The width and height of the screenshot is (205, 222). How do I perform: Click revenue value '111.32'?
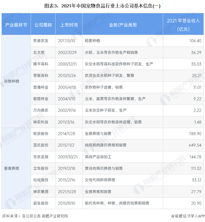pos(196,168)
